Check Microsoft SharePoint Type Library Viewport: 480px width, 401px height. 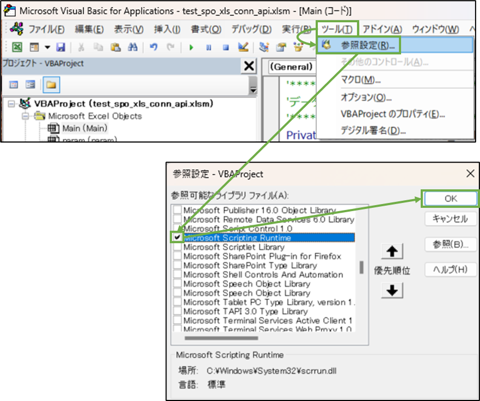(177, 265)
